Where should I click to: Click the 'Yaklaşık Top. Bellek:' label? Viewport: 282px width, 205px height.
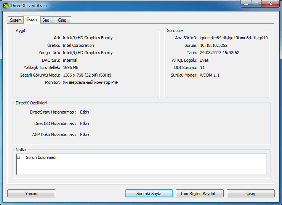pos(42,67)
